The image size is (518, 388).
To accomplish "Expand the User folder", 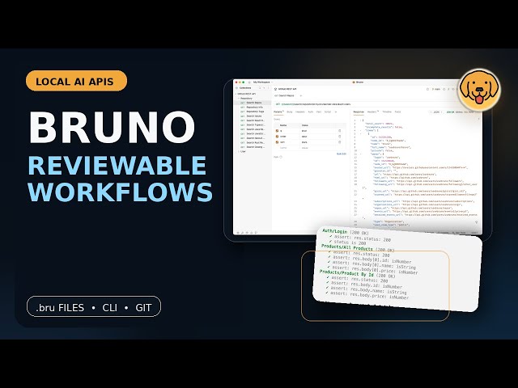I will pos(239,151).
